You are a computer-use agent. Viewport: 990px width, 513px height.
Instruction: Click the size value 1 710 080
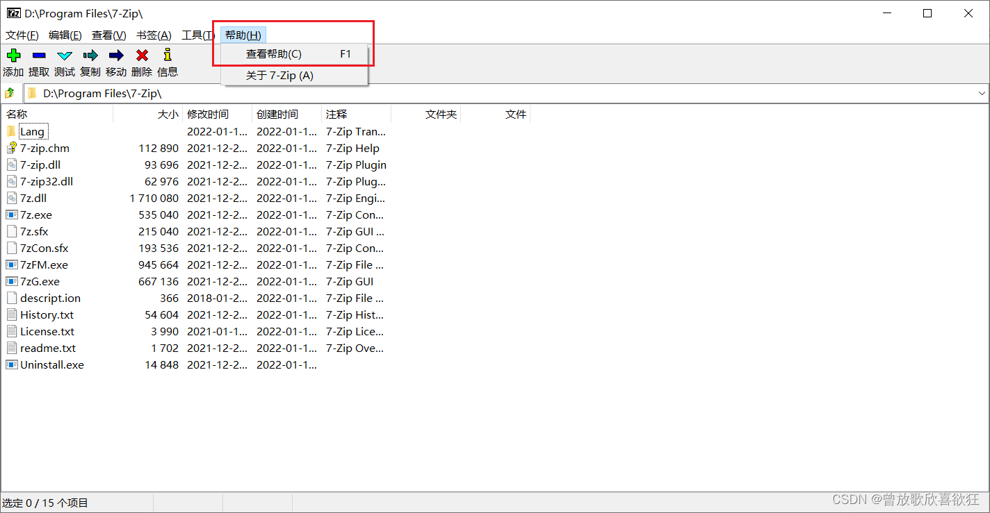[154, 198]
